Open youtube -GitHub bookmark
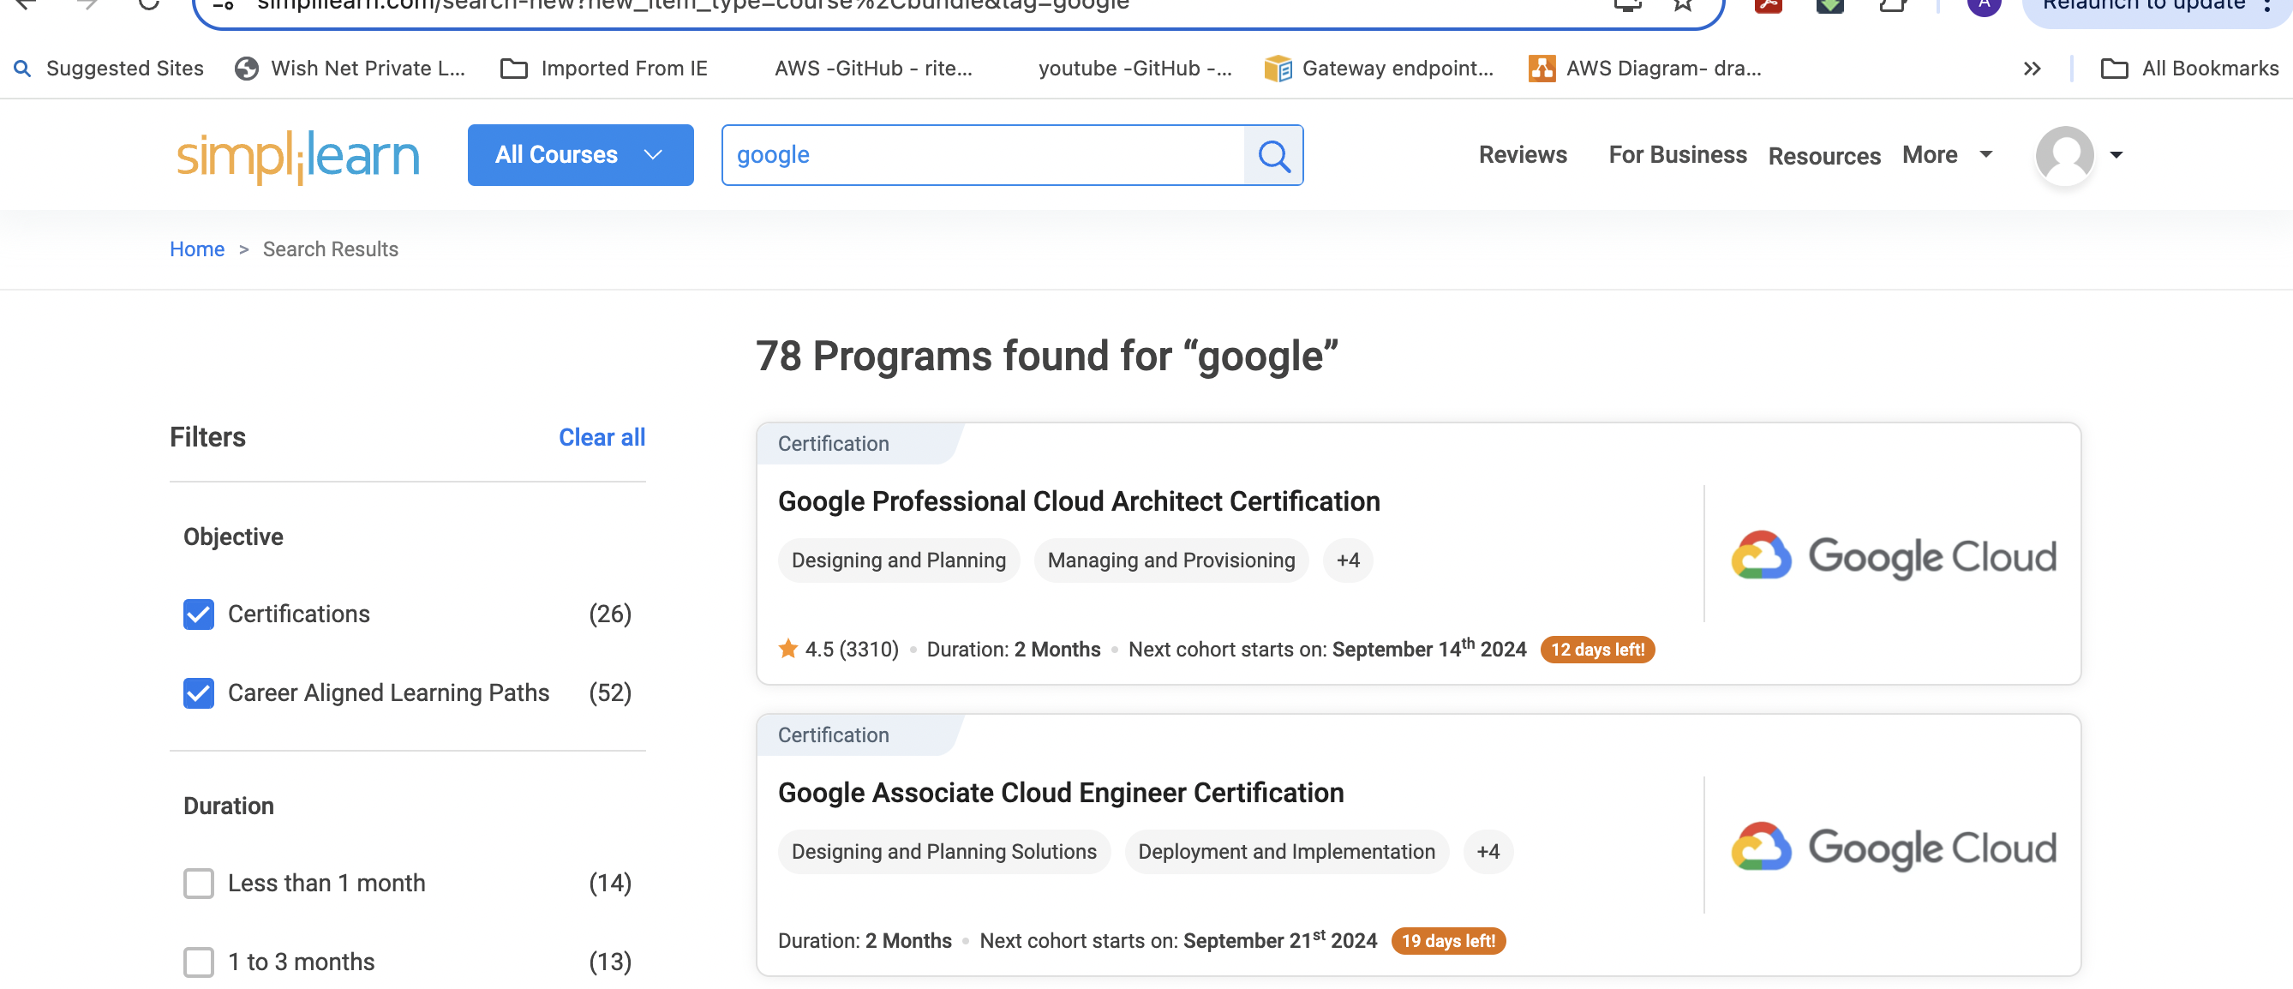 tap(1135, 69)
